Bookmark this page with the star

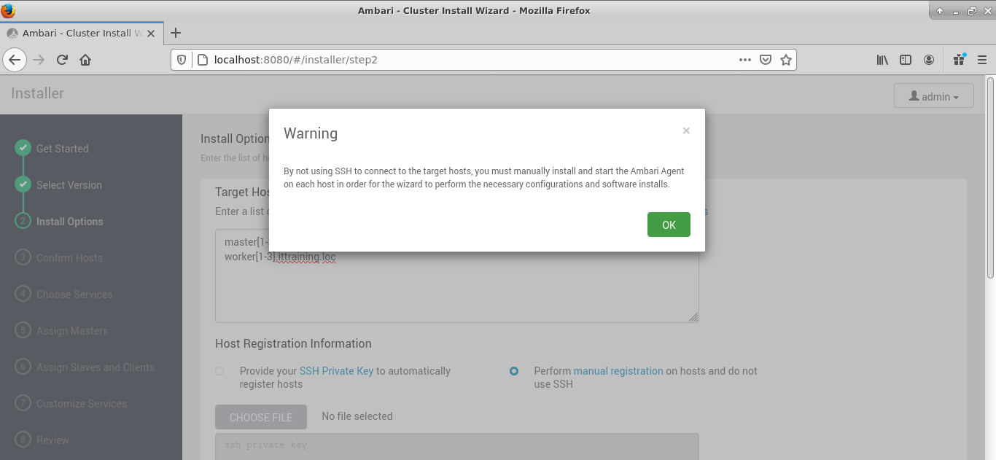(785, 60)
